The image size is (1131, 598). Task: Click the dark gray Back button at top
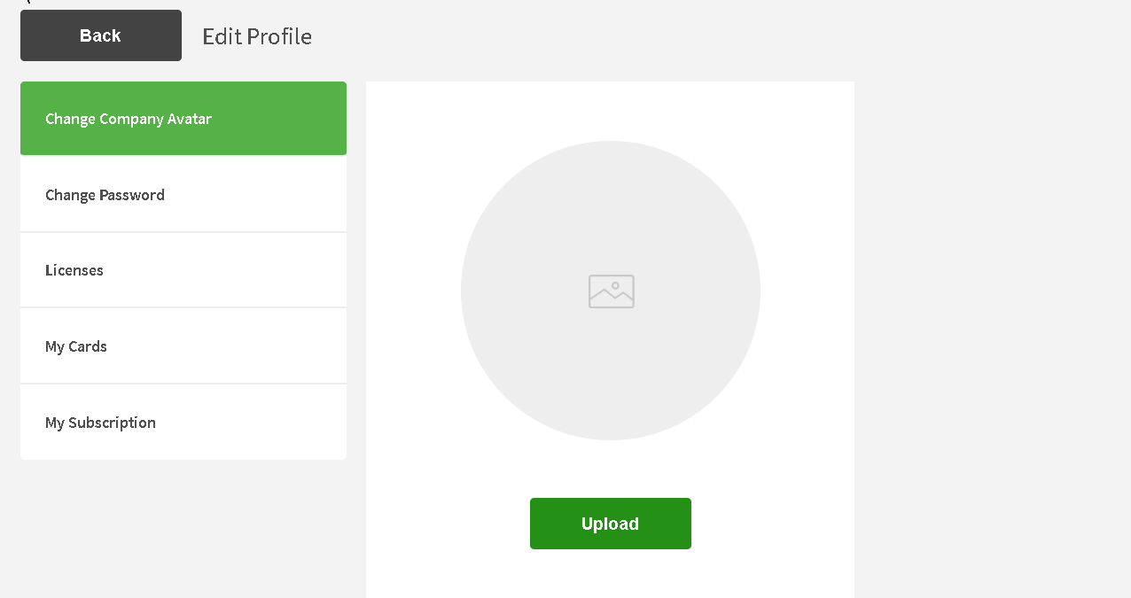pyautogui.click(x=101, y=35)
